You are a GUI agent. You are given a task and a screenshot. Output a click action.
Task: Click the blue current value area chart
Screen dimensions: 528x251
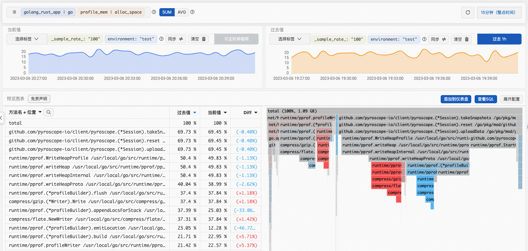pyautogui.click(x=142, y=61)
